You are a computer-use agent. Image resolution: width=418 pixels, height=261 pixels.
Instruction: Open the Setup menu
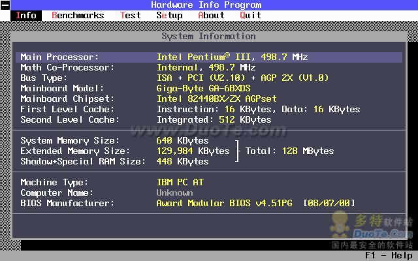click(170, 16)
